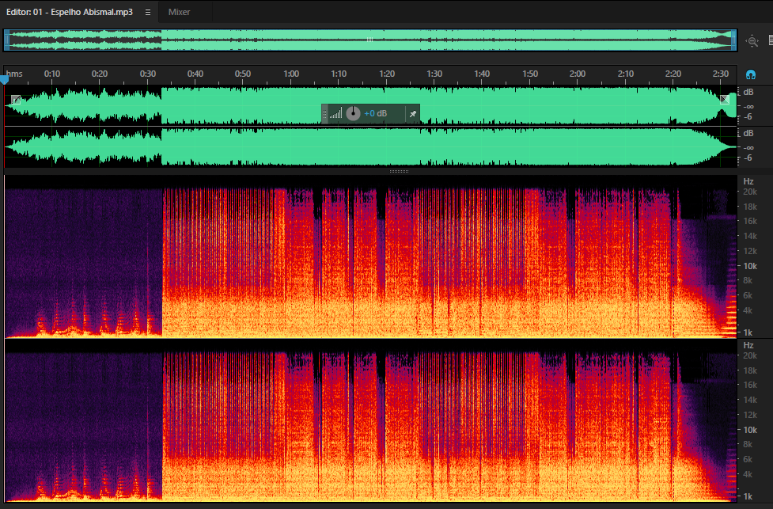Click the navigator's right zoom edge handle
The height and width of the screenshot is (509, 773).
coord(733,40)
